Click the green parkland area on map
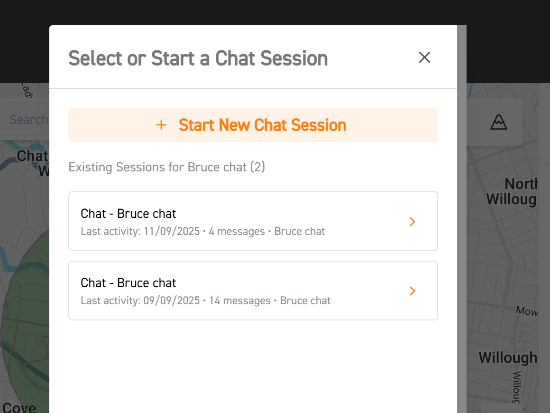The width and height of the screenshot is (550, 413). point(24,304)
